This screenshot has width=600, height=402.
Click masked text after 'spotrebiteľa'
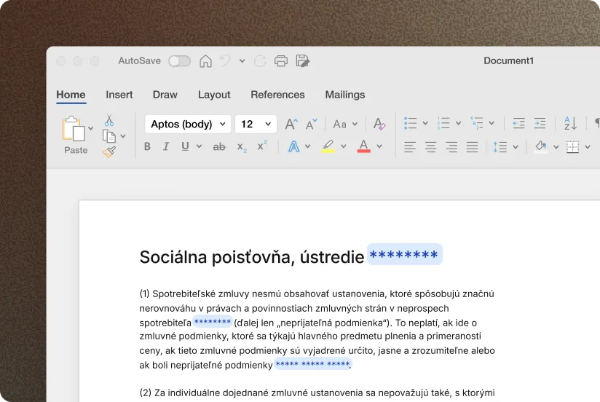pos(213,322)
